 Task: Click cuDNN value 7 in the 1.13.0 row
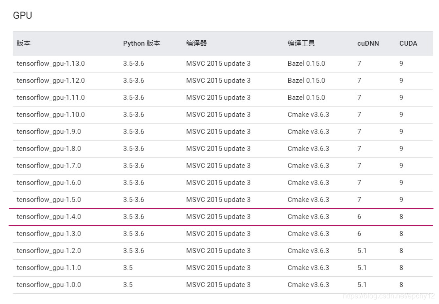point(359,64)
